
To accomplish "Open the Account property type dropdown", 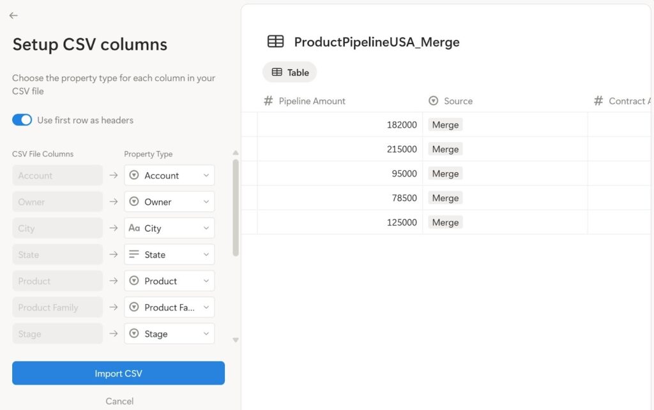I will 206,175.
